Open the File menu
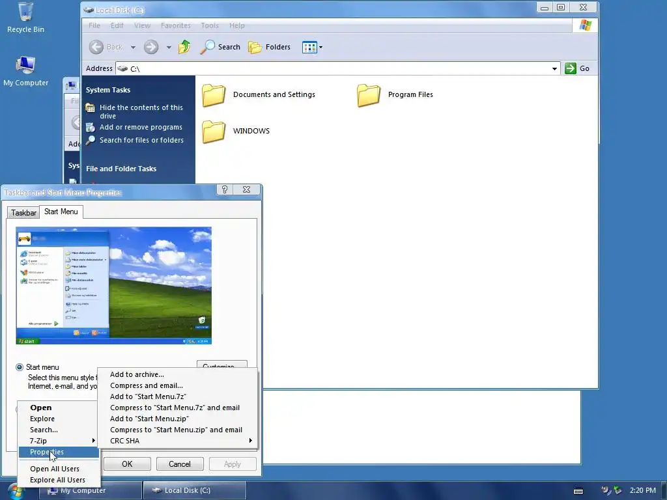Screen dimensions: 667x500 click(94, 25)
